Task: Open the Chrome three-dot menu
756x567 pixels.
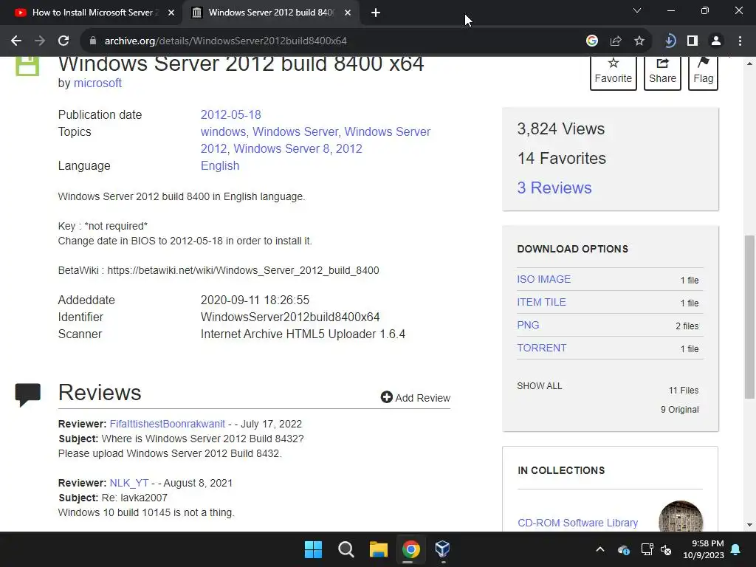Action: click(x=740, y=41)
